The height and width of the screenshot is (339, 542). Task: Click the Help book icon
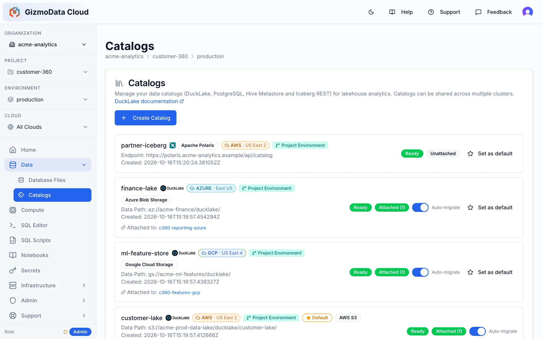pos(392,12)
